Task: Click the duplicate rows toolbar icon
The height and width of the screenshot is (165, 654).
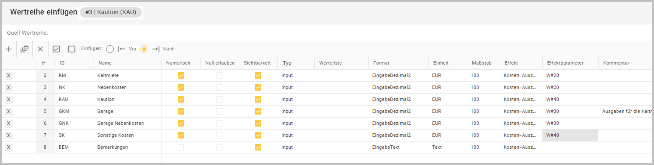Action: point(24,49)
